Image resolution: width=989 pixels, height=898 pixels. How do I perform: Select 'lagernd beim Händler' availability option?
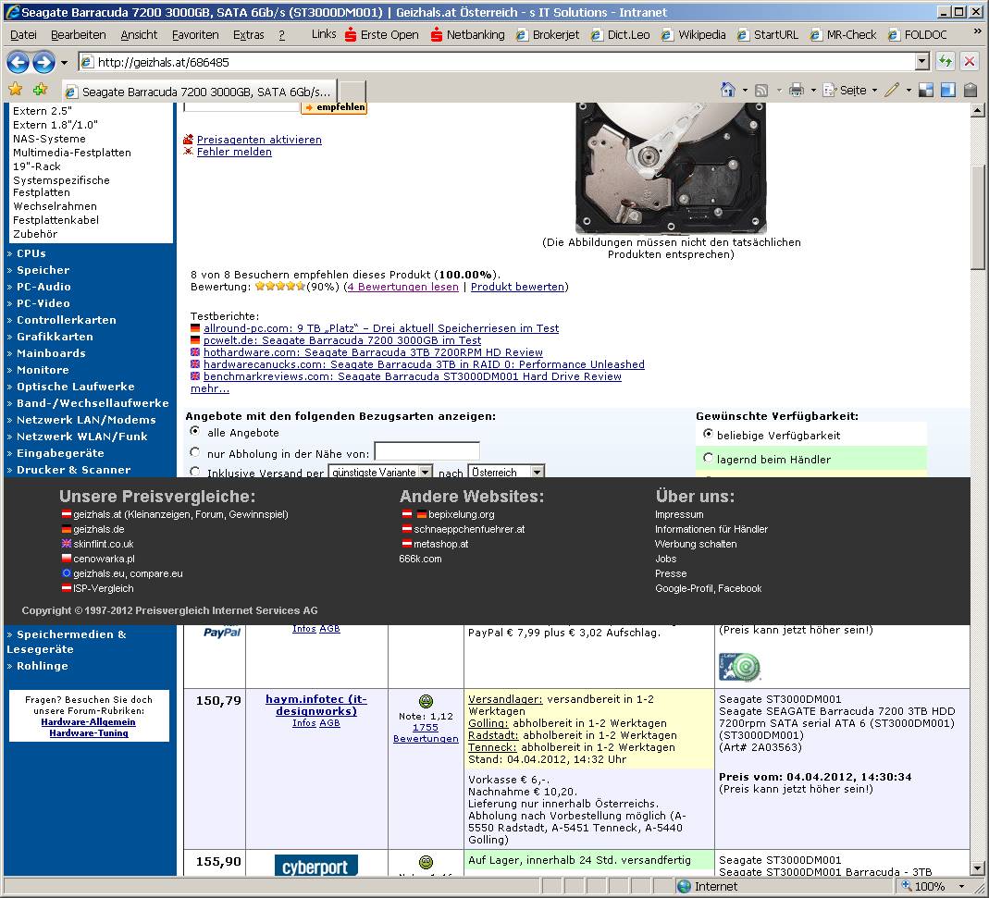[x=709, y=458]
